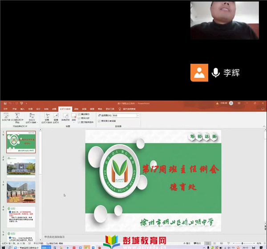Switch to the Slide Show (幻灯片放映) tab
The width and height of the screenshot is (267, 249).
[65, 109]
